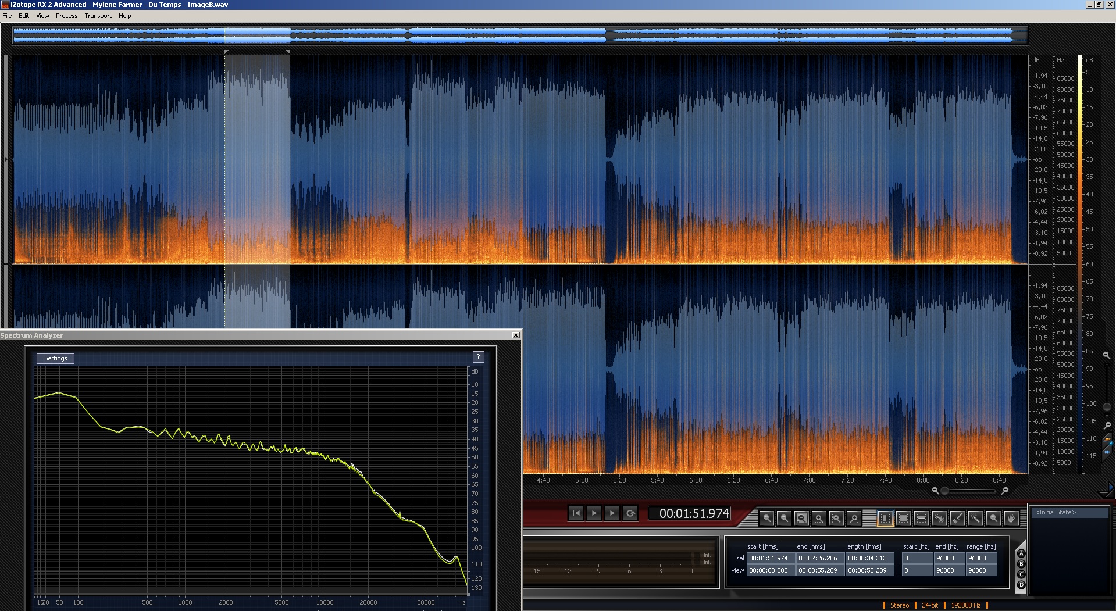Zoom out to show the full file
This screenshot has height=611, width=1116.
click(x=801, y=518)
